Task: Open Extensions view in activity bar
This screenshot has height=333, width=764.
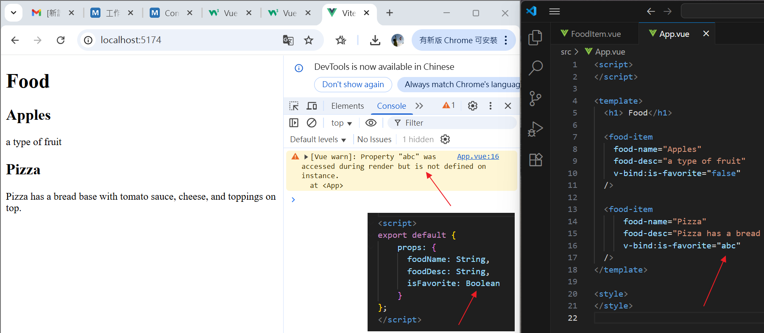Action: 535,160
